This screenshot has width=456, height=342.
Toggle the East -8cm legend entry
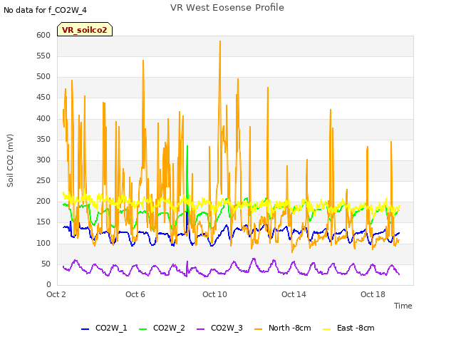click(348, 328)
